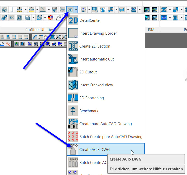The image size is (187, 175).
Task: Click the XYZ coordinate axes icon
Action: pyautogui.click(x=39, y=18)
